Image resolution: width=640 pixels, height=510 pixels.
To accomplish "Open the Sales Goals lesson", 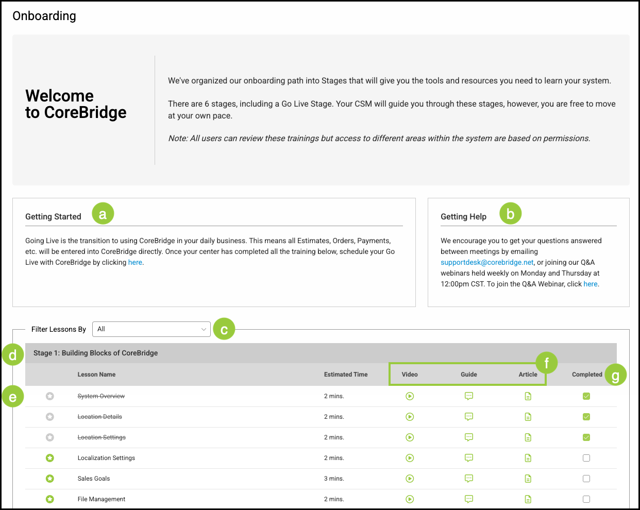I will click(x=94, y=479).
